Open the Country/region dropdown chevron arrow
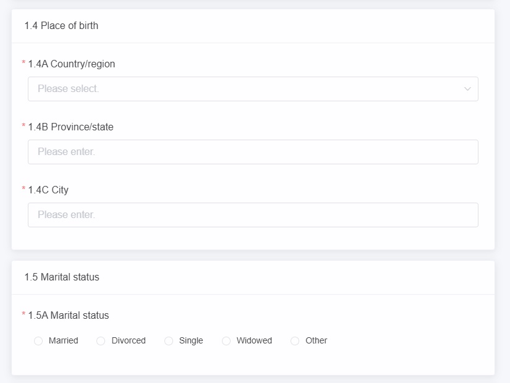 click(467, 89)
